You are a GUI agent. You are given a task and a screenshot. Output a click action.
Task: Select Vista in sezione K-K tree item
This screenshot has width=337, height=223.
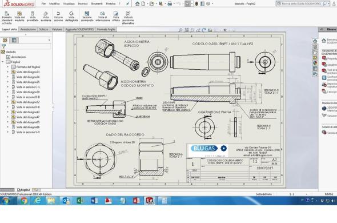point(26,107)
